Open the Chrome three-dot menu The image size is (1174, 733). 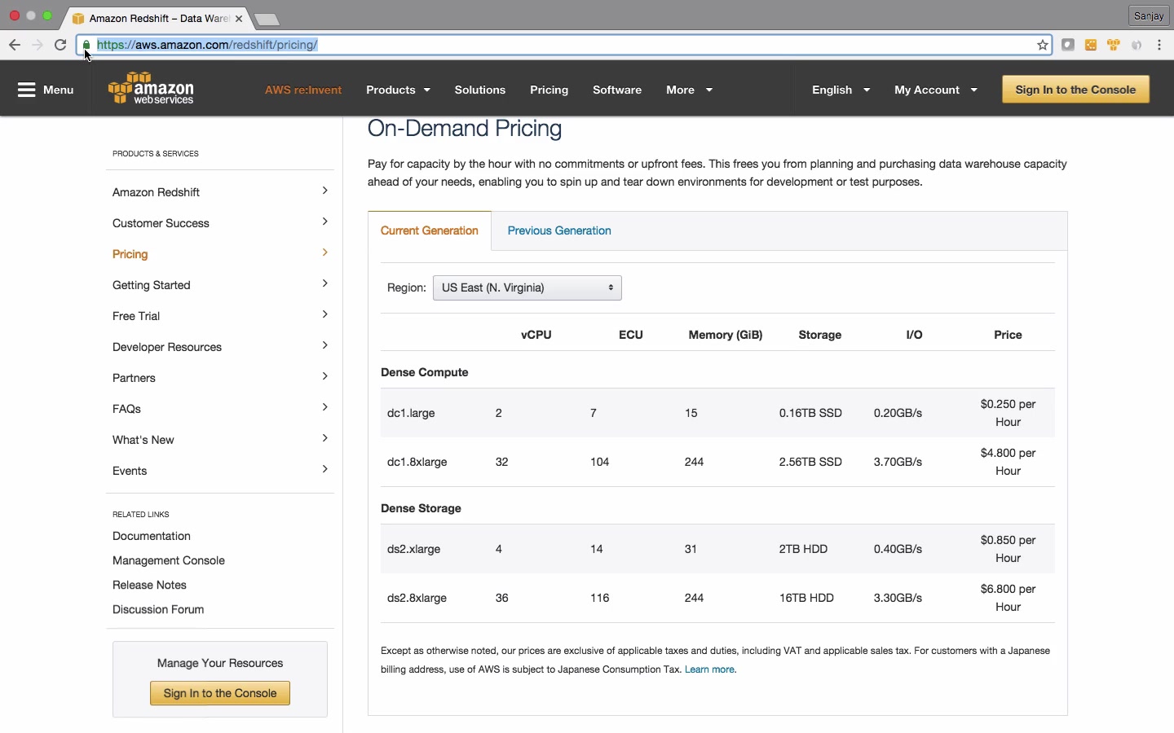(1162, 46)
